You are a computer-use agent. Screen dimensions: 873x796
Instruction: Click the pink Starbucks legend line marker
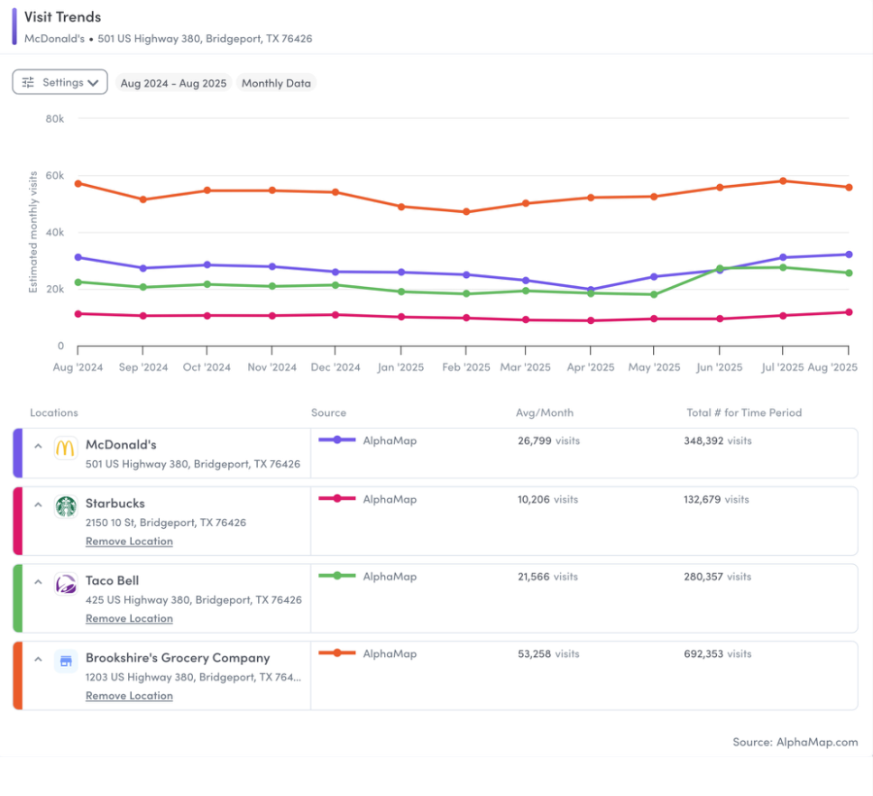[336, 498]
